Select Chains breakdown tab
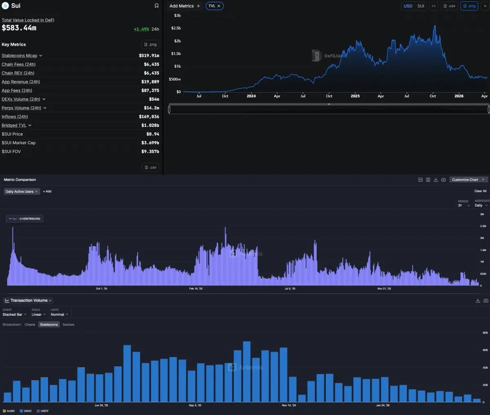This screenshot has height=415, width=490. coord(30,325)
